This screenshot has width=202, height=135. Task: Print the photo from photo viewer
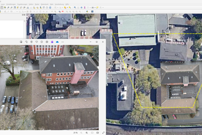[47, 42]
